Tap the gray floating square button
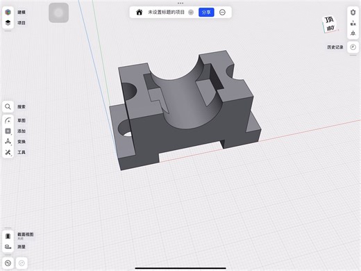 coord(58,13)
